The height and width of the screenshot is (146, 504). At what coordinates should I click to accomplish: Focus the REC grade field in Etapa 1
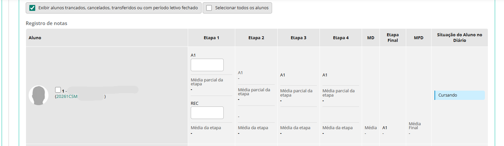(207, 113)
